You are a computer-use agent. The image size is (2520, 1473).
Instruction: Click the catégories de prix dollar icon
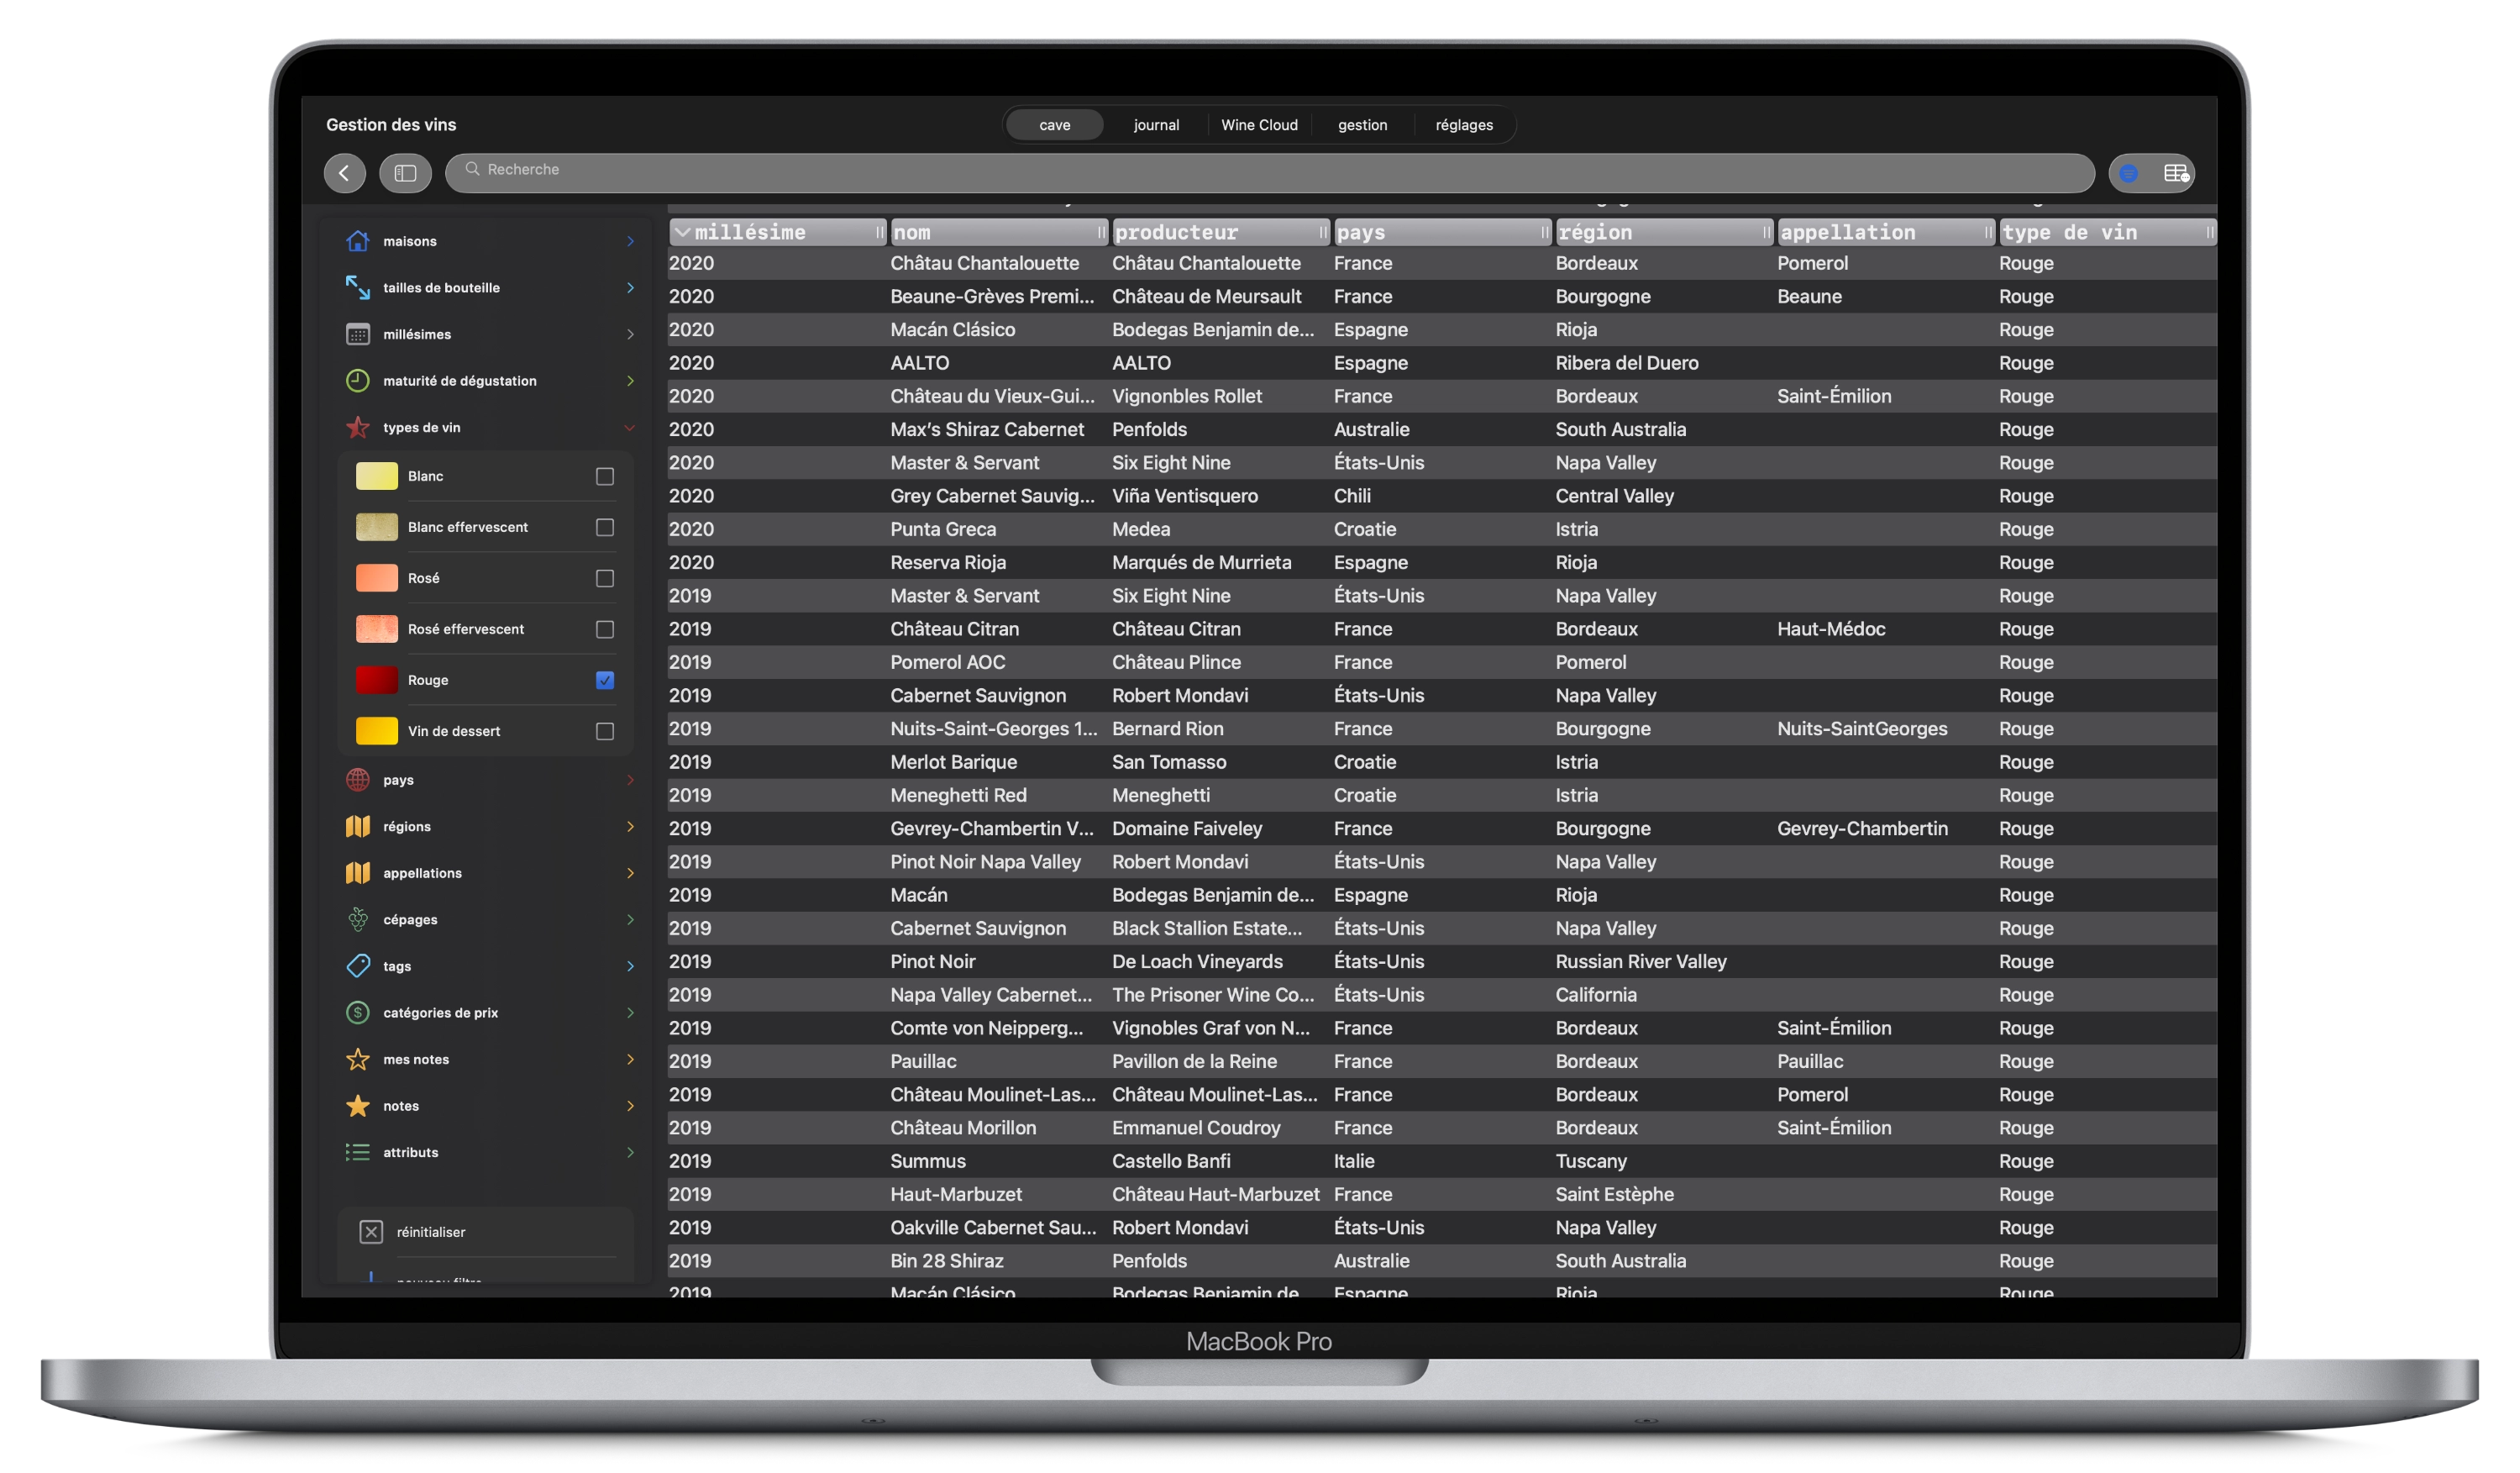pos(357,1012)
